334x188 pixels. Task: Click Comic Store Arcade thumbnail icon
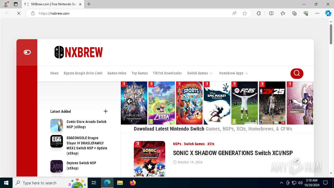coord(57,125)
